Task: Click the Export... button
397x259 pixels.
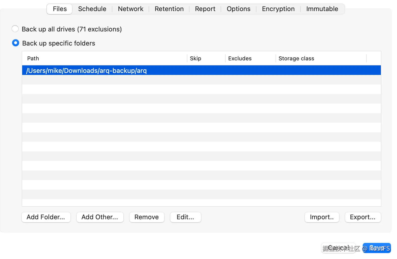Action: (362, 217)
